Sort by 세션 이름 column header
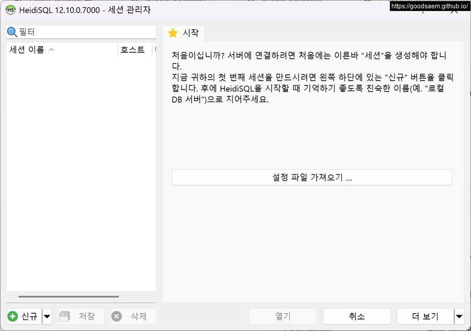 pyautogui.click(x=62, y=50)
